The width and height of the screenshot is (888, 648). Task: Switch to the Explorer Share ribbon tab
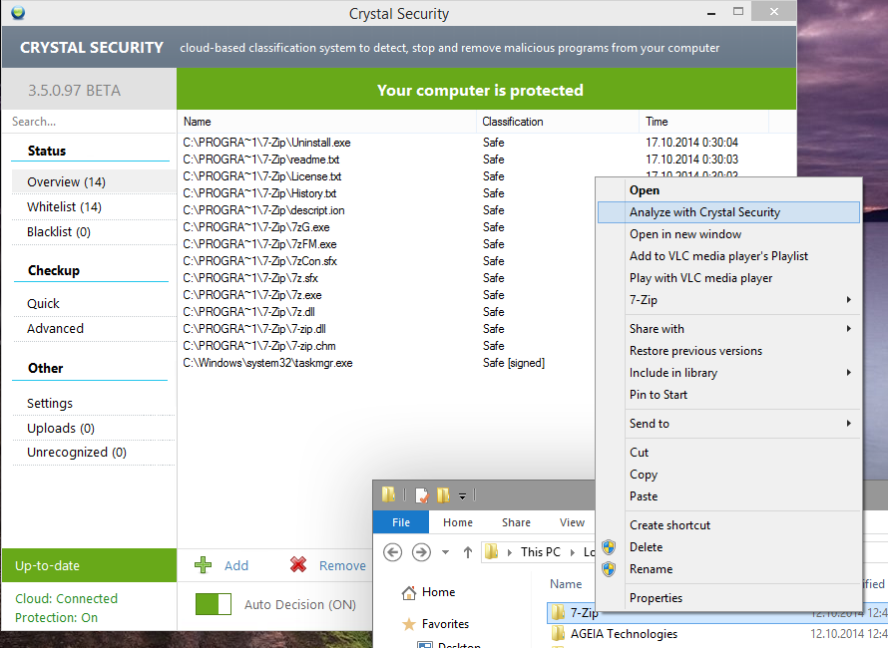click(x=516, y=522)
